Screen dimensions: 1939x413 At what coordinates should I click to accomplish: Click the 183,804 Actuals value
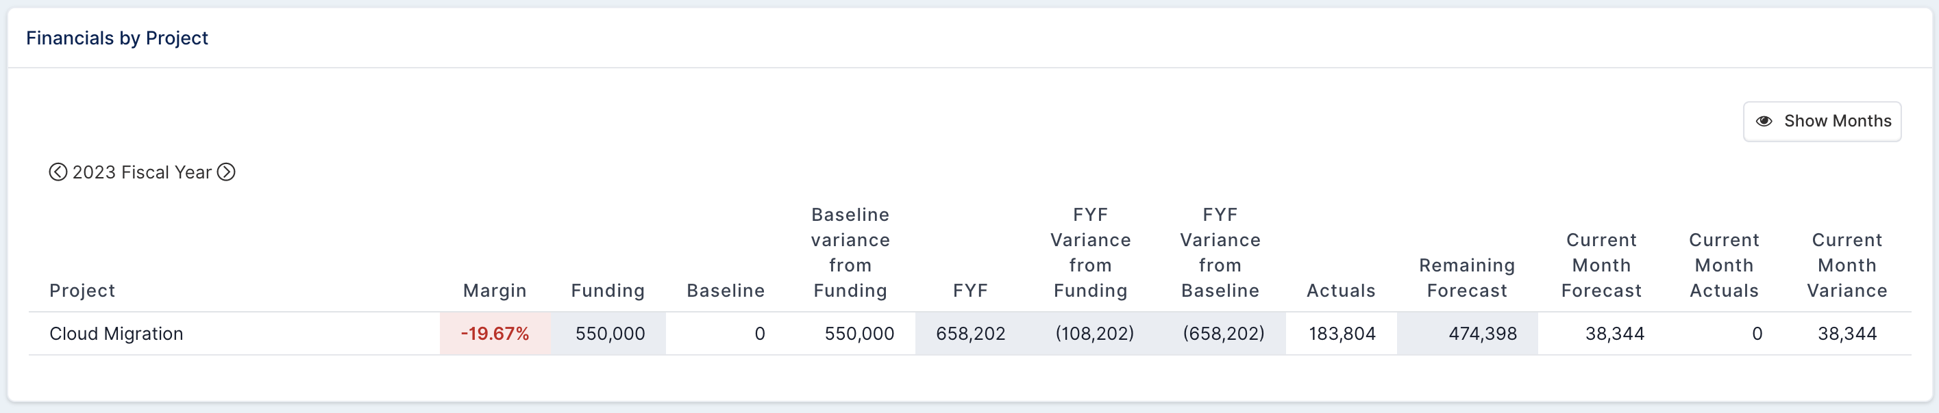1342,334
